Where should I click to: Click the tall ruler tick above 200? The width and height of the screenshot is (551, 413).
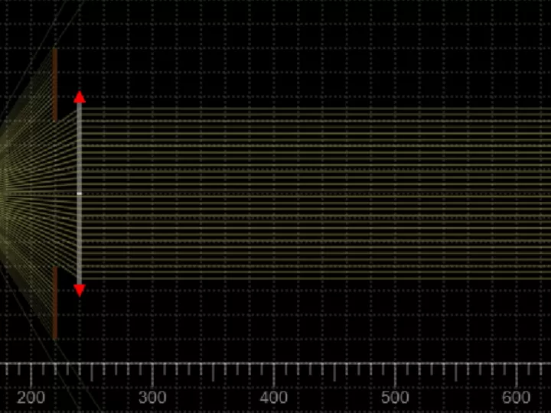[31, 375]
